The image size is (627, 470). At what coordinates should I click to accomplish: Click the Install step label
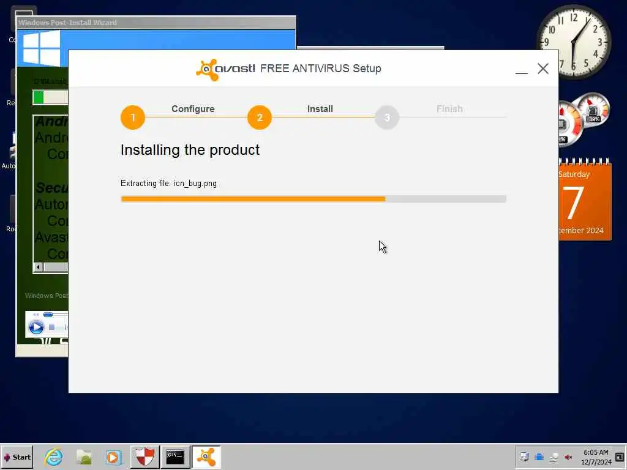320,109
